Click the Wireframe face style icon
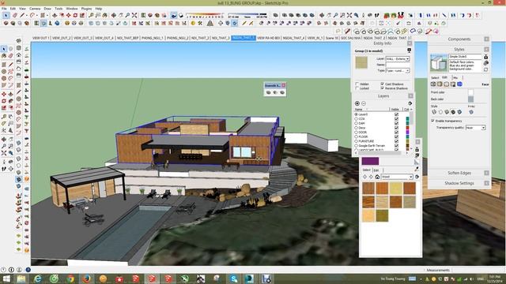506x284 pixels. [434, 112]
